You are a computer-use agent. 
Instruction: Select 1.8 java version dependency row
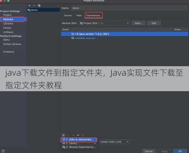[x=124, y=34]
